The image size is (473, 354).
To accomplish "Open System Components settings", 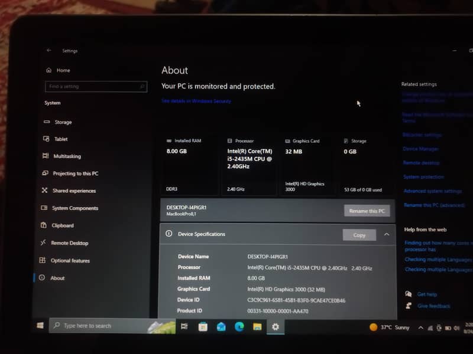I will click(75, 208).
